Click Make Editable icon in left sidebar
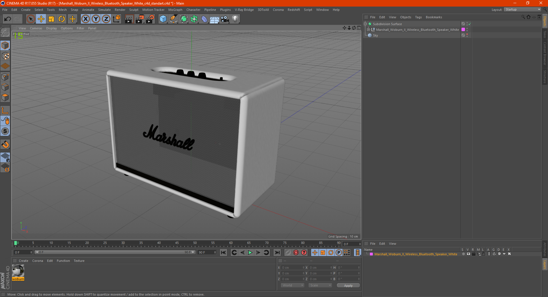 5,33
